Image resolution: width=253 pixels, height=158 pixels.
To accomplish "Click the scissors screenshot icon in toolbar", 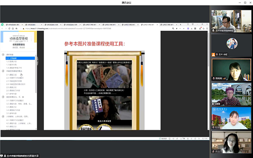I will click(192, 28).
